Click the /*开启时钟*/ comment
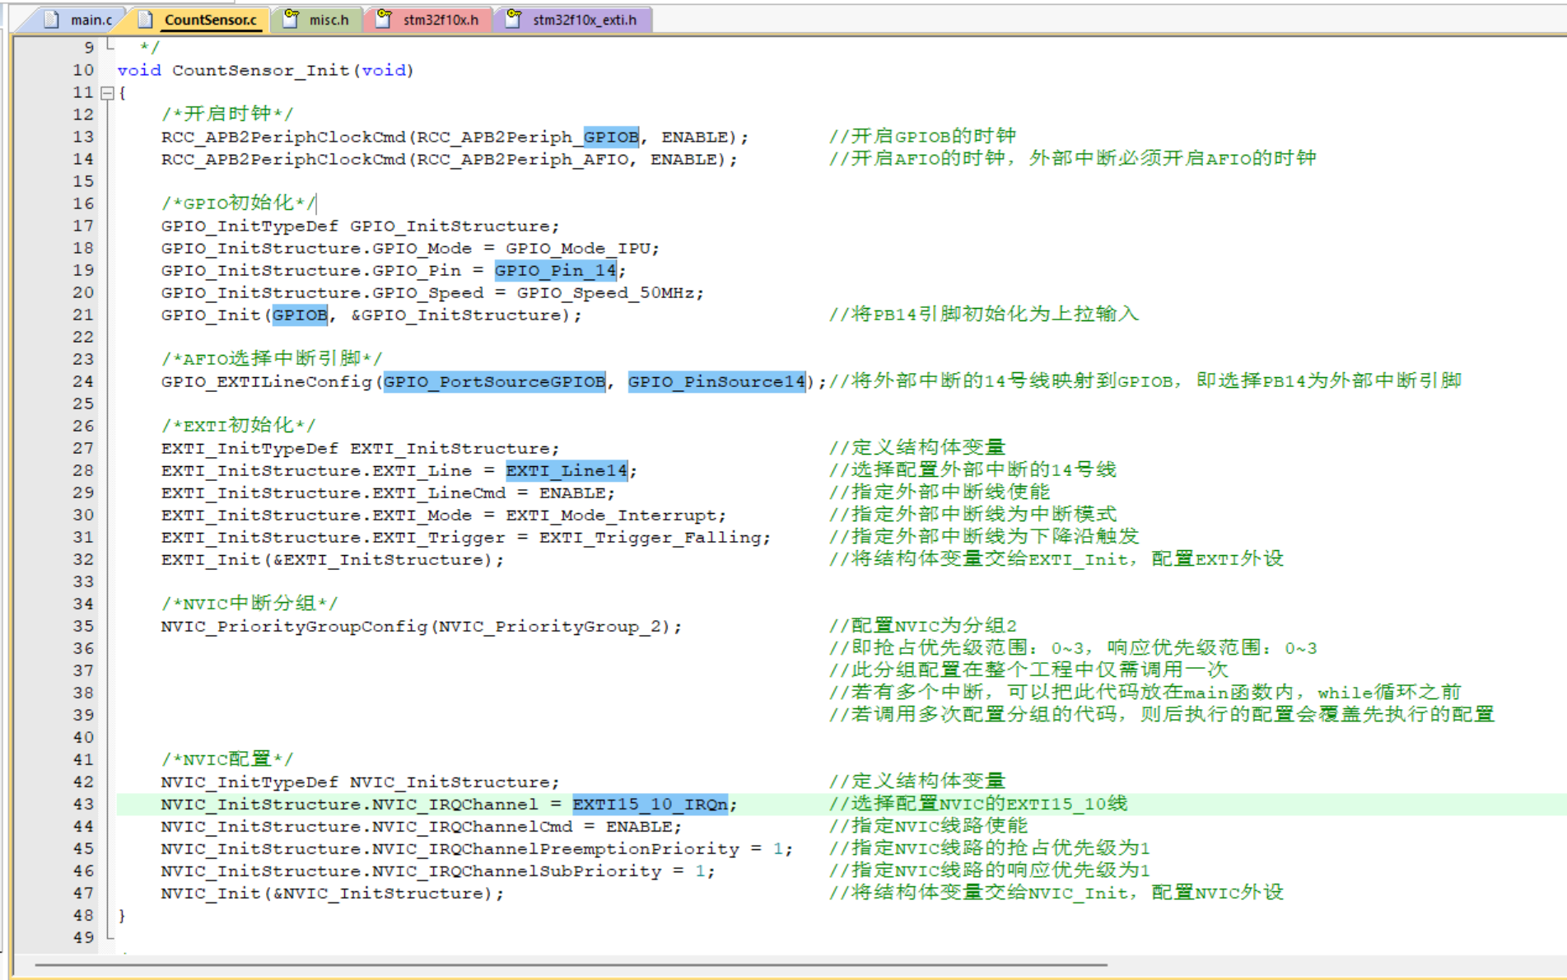Viewport: 1567px width, 980px height. [x=227, y=114]
